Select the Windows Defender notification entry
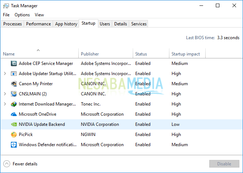This screenshot has height=173, width=243. pos(122,145)
